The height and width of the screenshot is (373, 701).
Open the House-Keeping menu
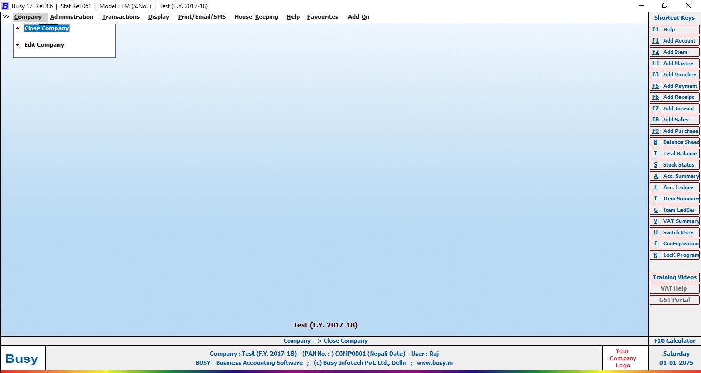point(256,17)
